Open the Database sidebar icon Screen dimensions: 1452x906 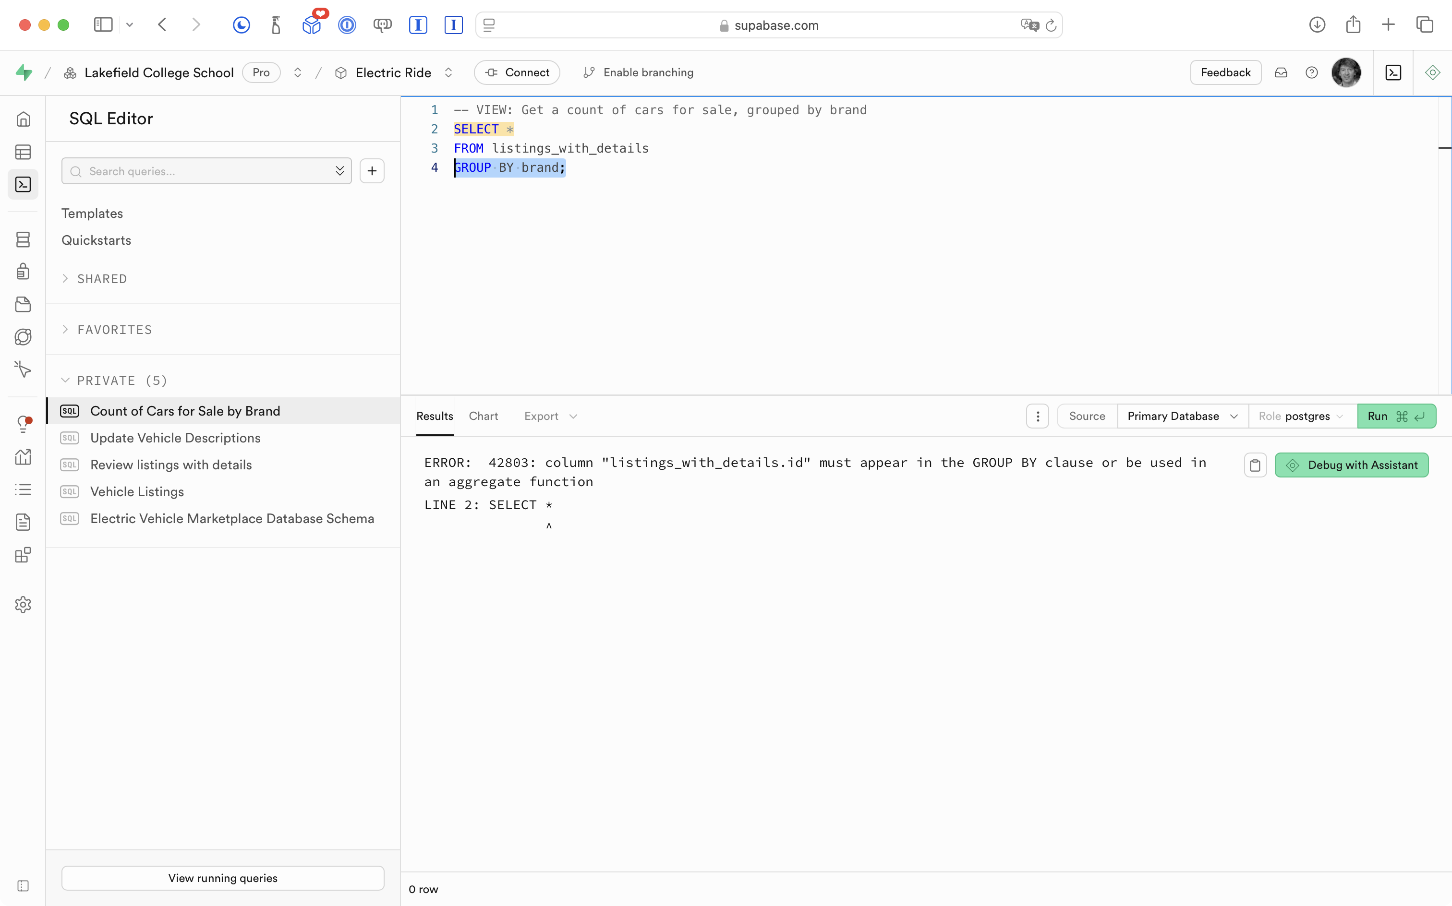(x=23, y=239)
